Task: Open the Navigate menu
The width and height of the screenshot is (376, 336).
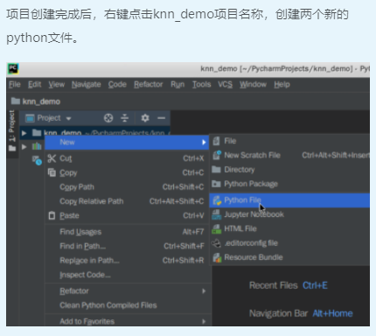Action: [86, 85]
